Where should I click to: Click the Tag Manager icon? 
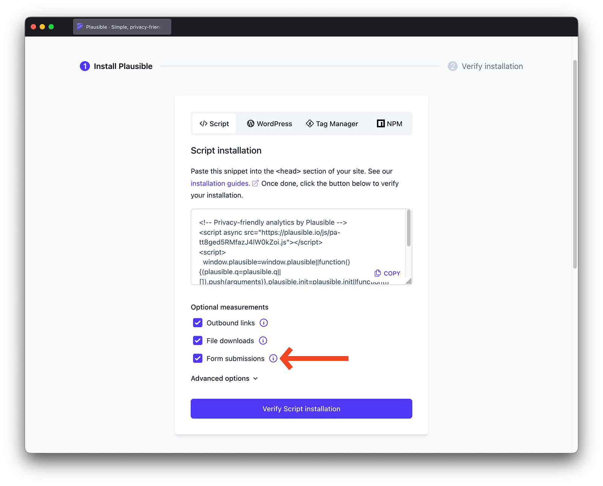(x=310, y=123)
